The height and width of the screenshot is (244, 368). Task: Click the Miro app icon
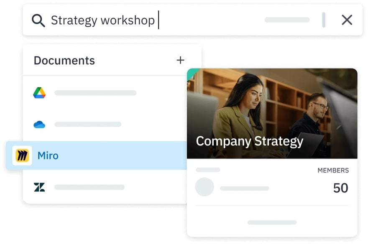coord(22,155)
